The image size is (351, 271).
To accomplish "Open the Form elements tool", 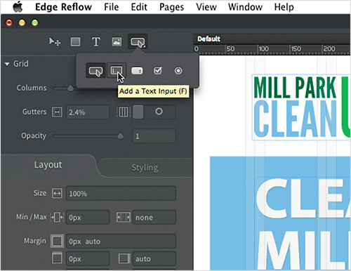I will pos(138,42).
